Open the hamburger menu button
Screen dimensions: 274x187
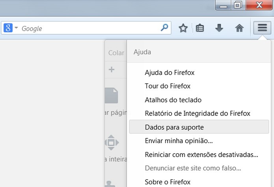262,28
